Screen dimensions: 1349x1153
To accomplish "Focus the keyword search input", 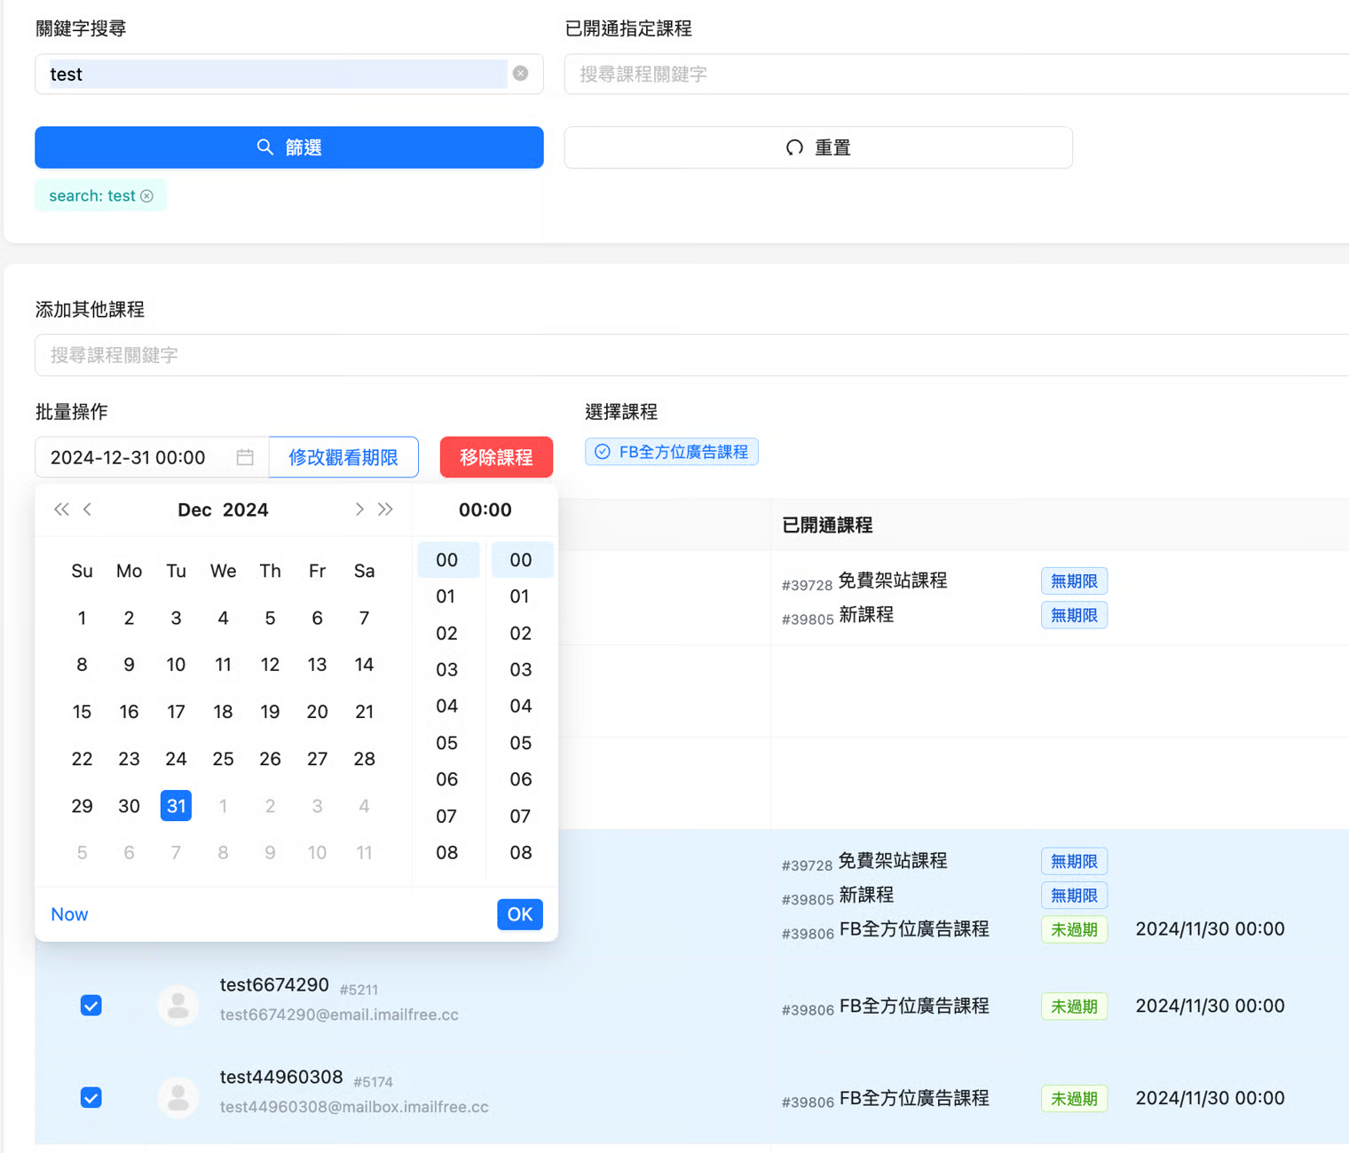I will pyautogui.click(x=277, y=74).
